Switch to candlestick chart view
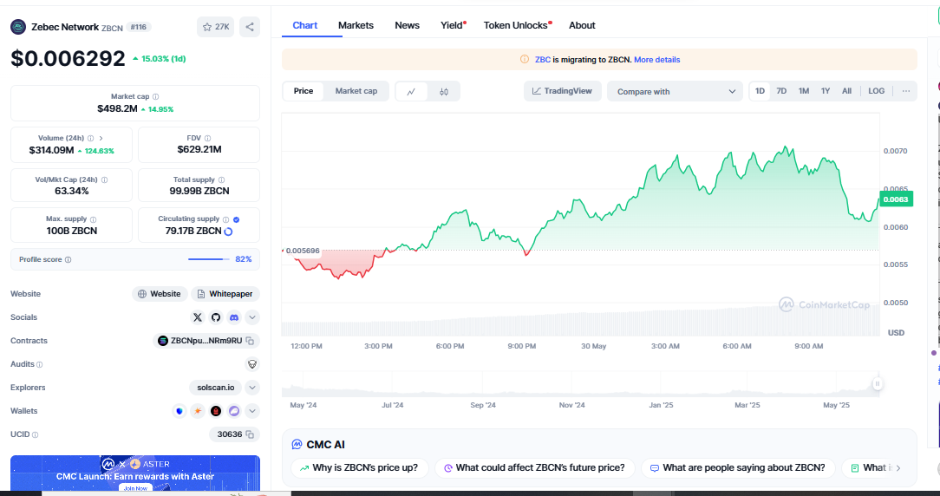940x496 pixels. pyautogui.click(x=444, y=91)
